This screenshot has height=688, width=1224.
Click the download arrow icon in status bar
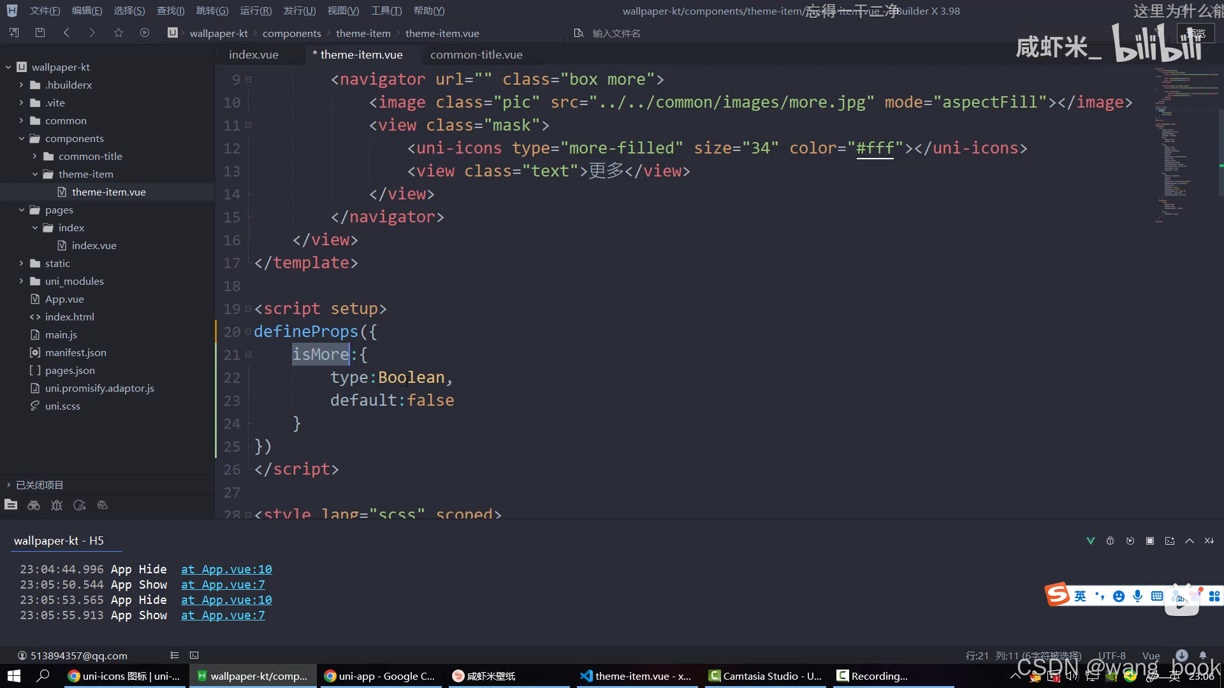1182,656
